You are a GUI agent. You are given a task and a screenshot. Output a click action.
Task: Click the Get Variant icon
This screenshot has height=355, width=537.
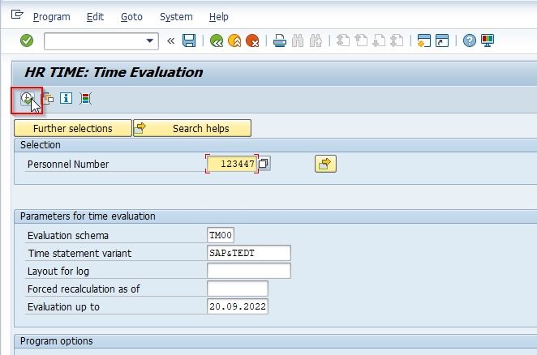click(x=48, y=99)
